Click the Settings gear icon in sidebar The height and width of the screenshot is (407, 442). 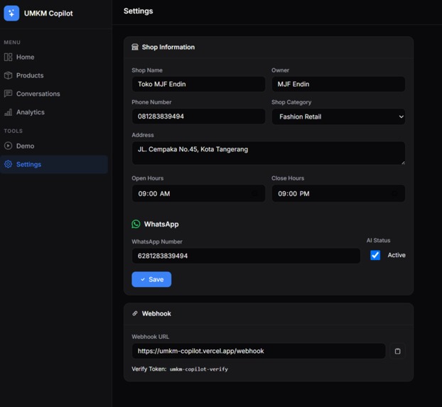click(9, 164)
